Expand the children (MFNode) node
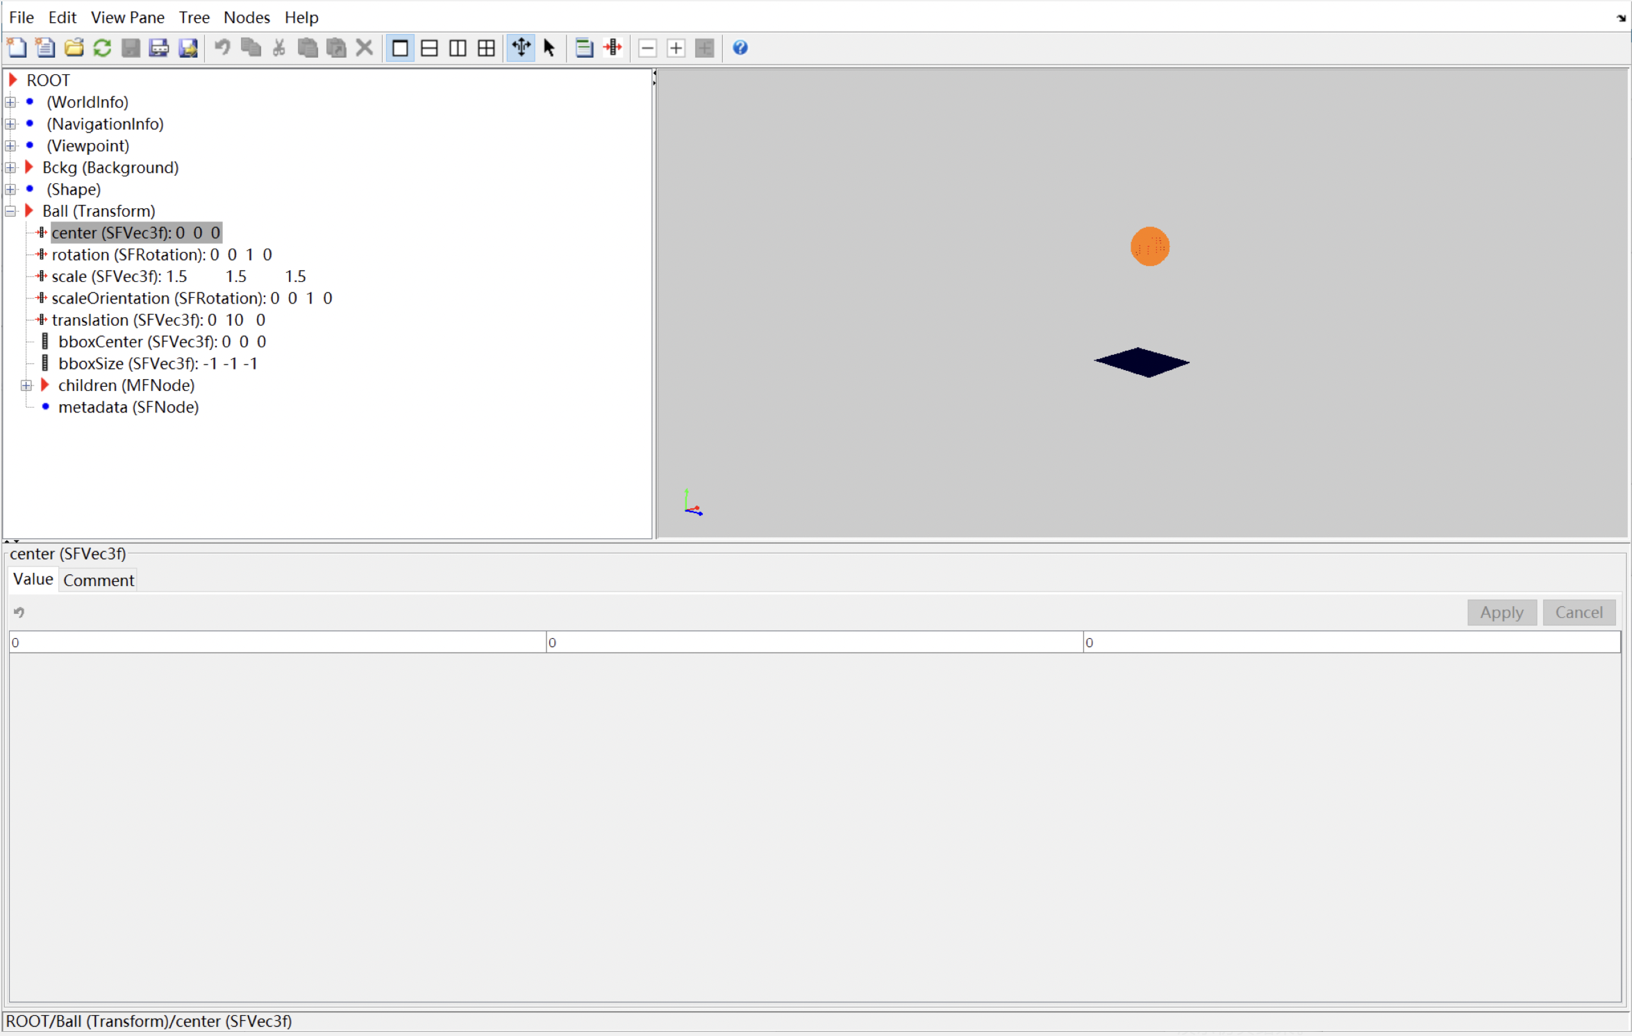This screenshot has height=1036, width=1632. (x=26, y=385)
